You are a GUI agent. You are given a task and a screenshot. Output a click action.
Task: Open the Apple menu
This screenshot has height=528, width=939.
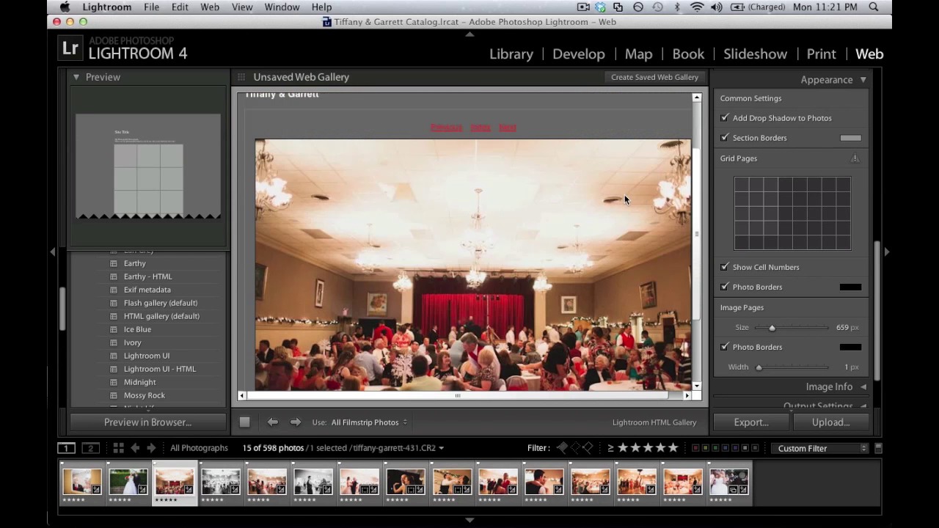coord(65,7)
